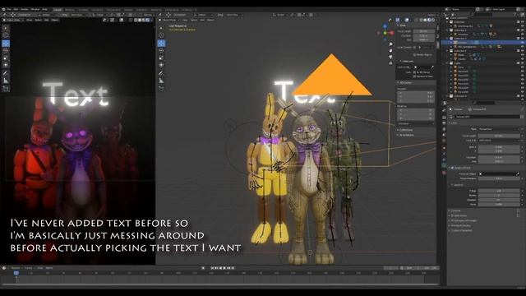Toggle Depth of Field checkbox

click(453, 168)
